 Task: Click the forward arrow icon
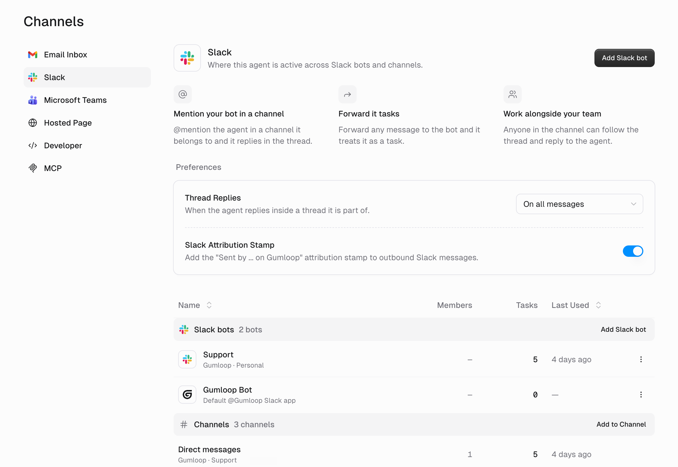click(x=347, y=94)
